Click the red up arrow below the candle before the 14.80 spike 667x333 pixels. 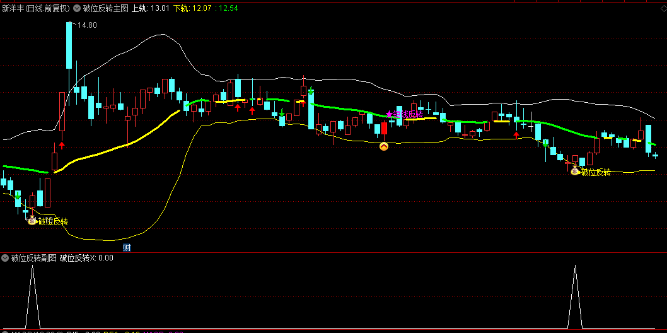62,146
